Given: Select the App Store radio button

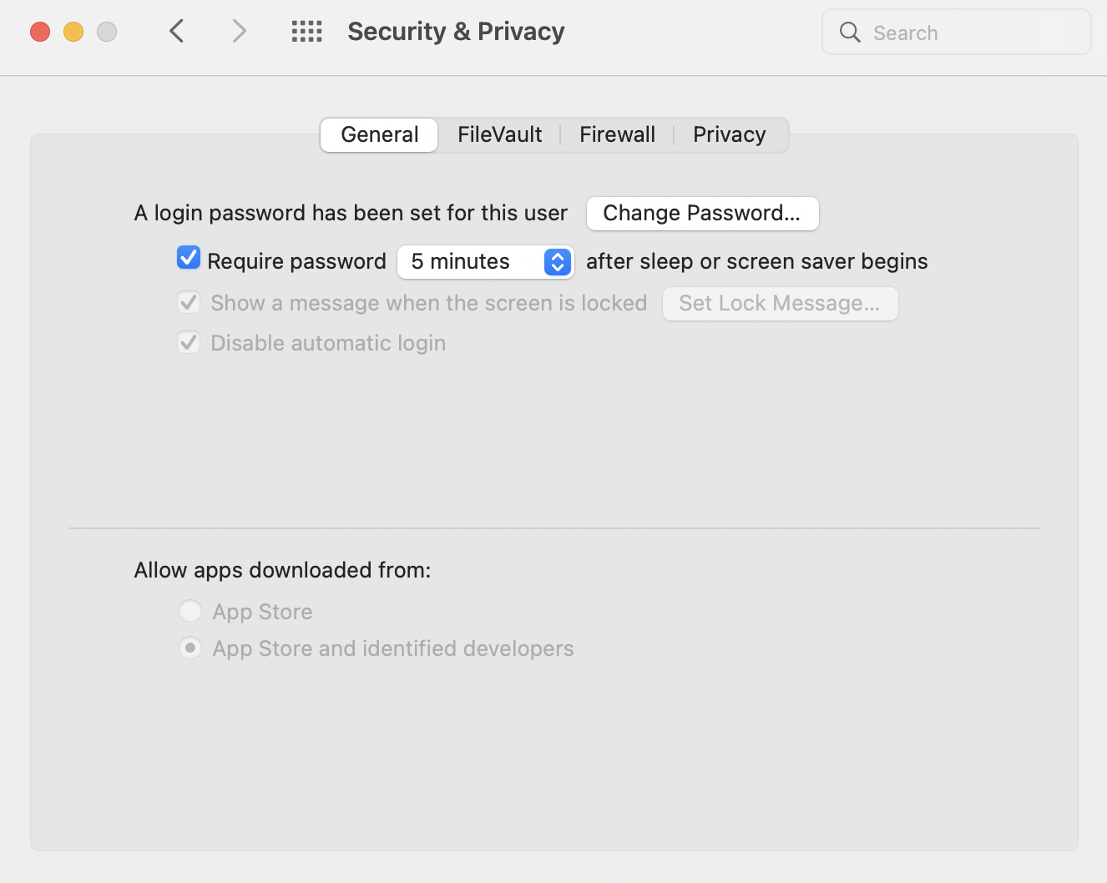Looking at the screenshot, I should pos(190,611).
